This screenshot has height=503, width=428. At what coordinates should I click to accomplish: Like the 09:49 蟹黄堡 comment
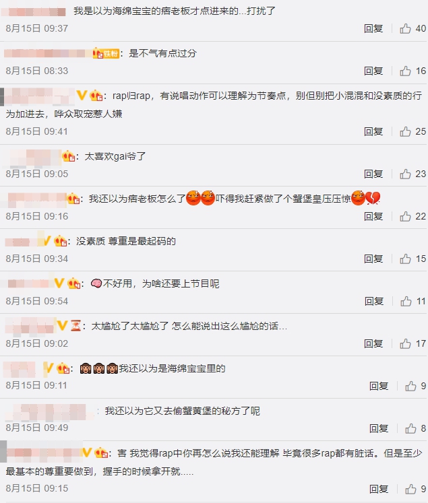[410, 428]
